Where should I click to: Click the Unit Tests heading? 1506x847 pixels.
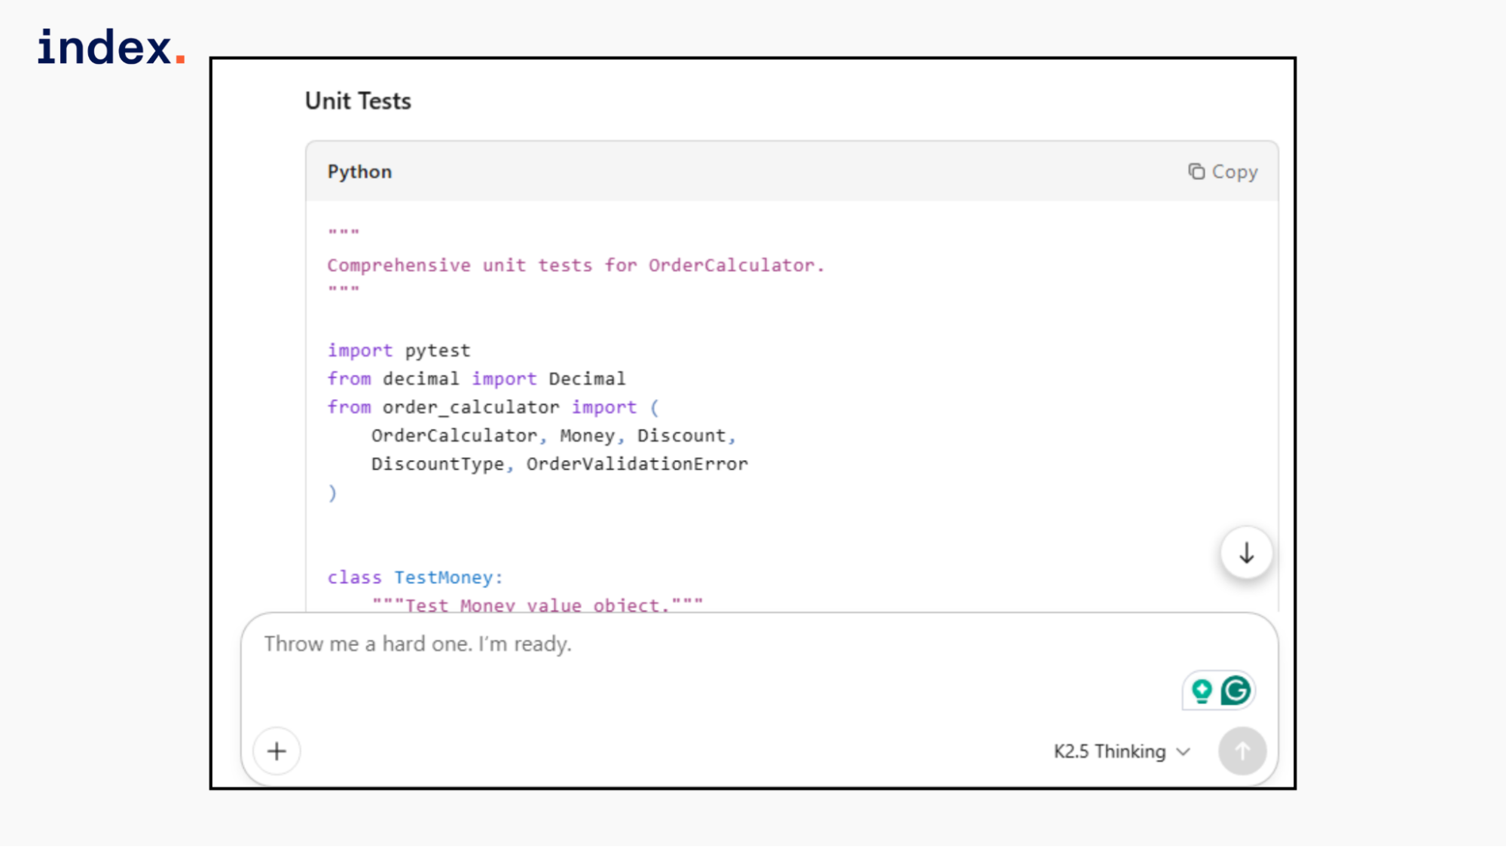pyautogui.click(x=358, y=101)
